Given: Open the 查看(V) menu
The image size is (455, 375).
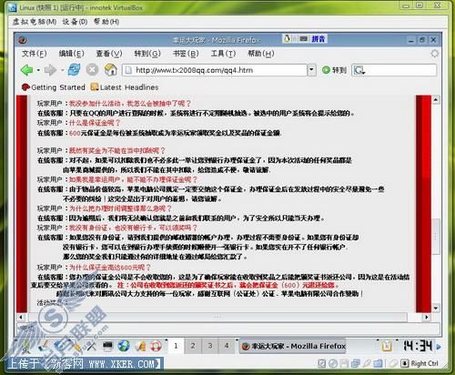Looking at the screenshot, I should click(x=109, y=54).
